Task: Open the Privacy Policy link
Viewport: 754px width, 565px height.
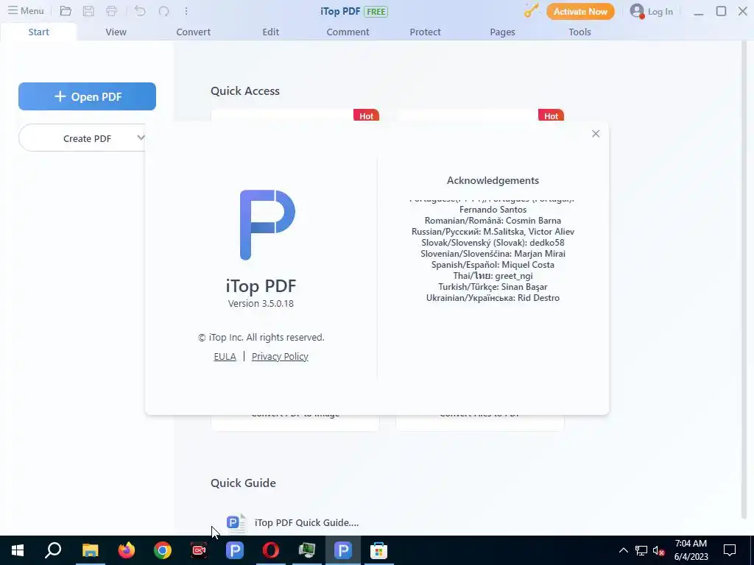Action: 280,356
